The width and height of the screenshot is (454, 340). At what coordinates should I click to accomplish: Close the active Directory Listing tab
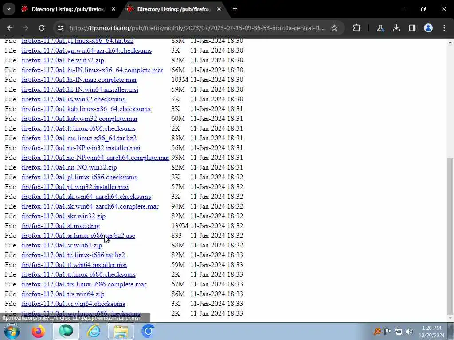click(219, 9)
